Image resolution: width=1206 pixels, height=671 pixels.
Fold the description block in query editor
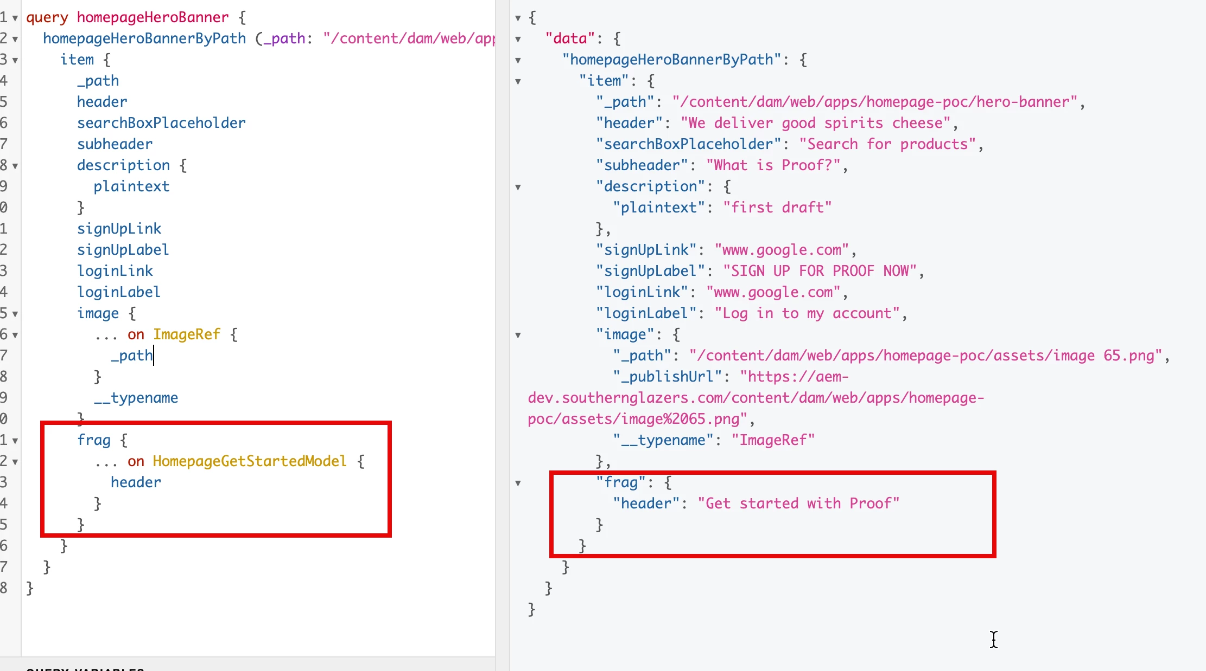coord(15,166)
